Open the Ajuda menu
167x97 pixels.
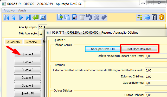pos(22,10)
